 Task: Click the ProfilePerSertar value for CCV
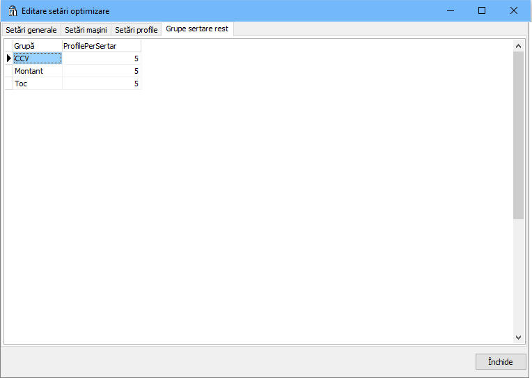[x=101, y=58]
